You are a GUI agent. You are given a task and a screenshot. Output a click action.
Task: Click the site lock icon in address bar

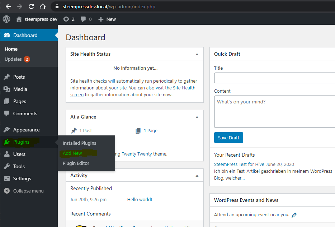[57, 6]
